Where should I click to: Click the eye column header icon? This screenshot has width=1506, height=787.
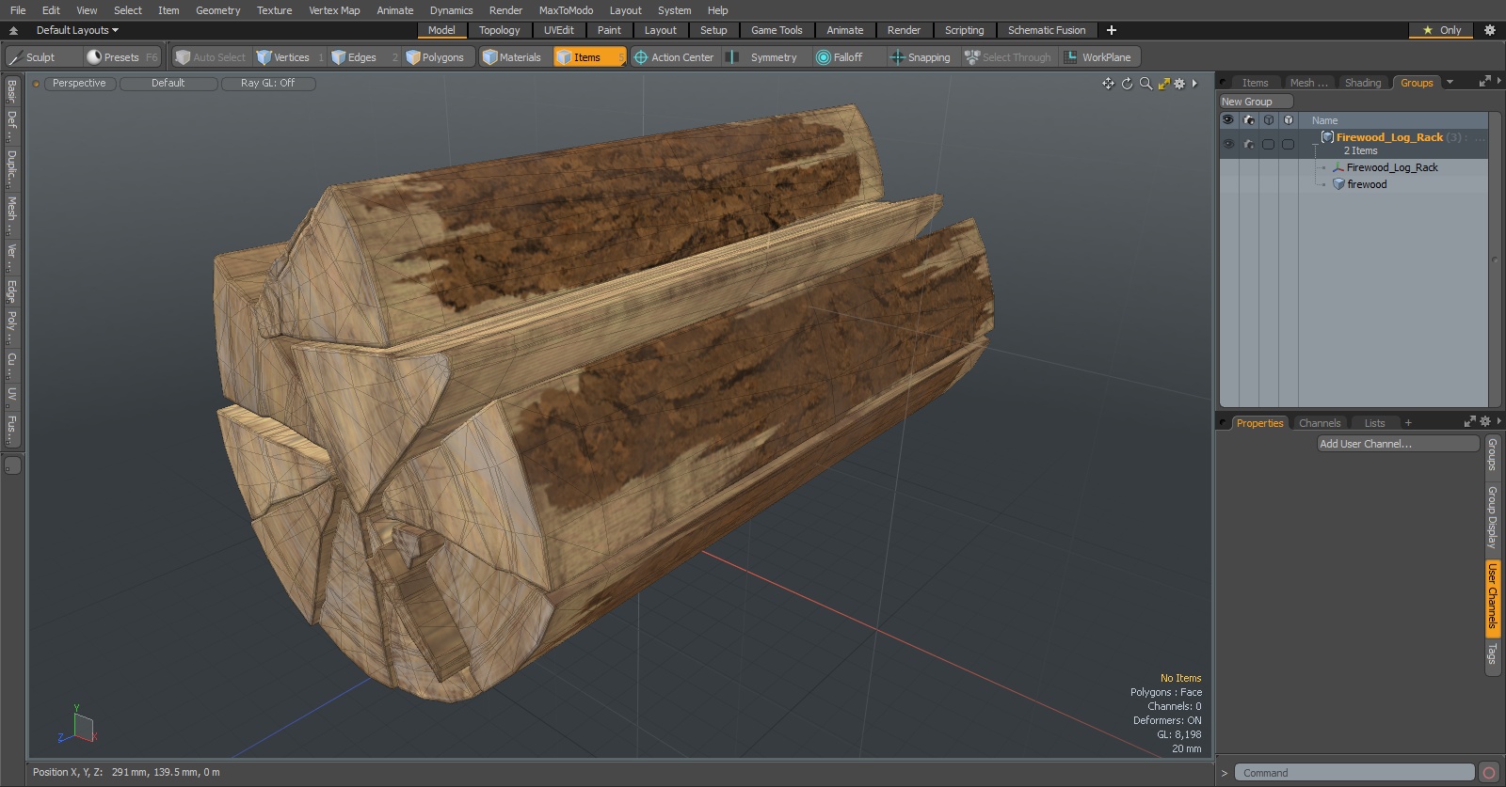(x=1227, y=120)
